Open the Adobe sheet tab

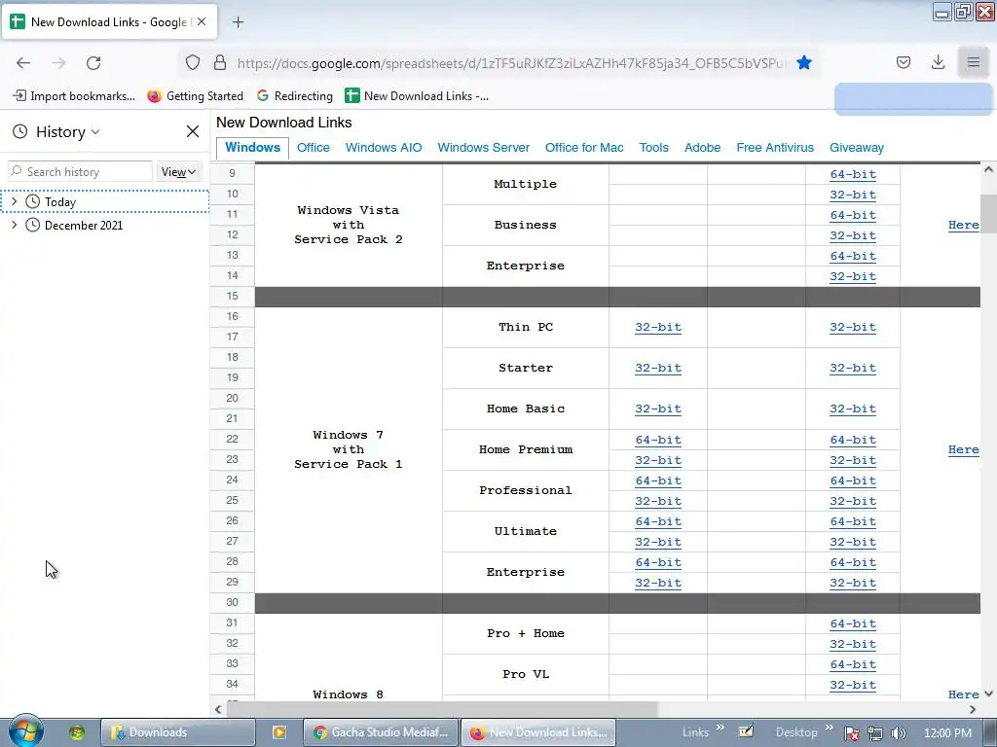point(702,148)
